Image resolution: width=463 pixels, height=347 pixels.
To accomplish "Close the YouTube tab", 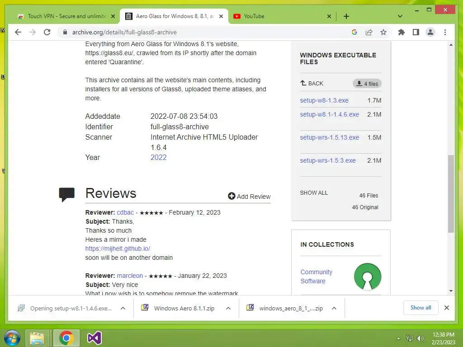I will pyautogui.click(x=329, y=16).
